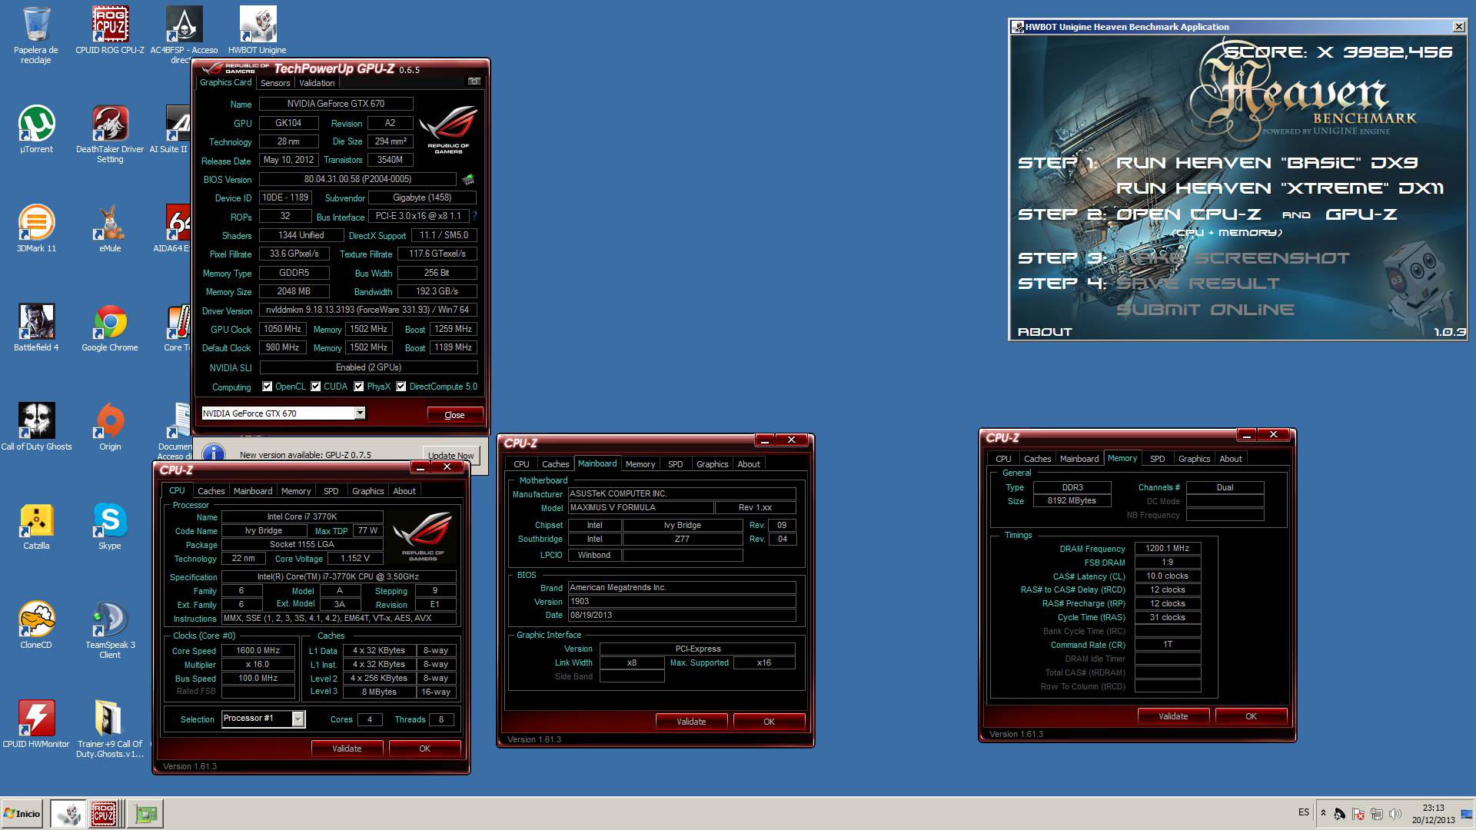Expand the GPU selection dropdown in GPU-Z

(x=359, y=413)
